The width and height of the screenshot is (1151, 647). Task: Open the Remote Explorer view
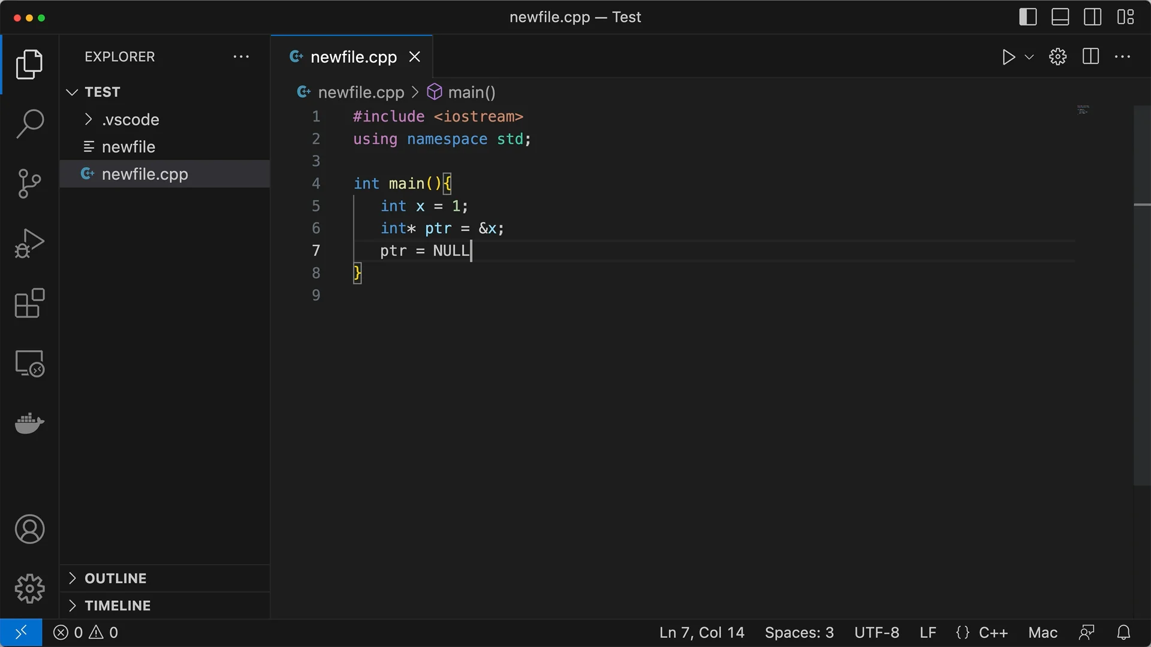(x=29, y=363)
